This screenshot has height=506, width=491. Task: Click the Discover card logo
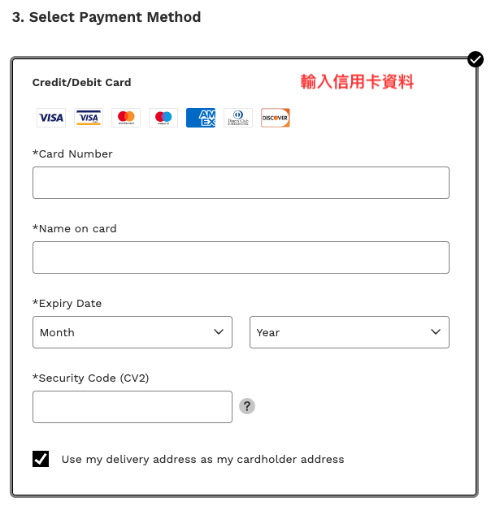(276, 118)
